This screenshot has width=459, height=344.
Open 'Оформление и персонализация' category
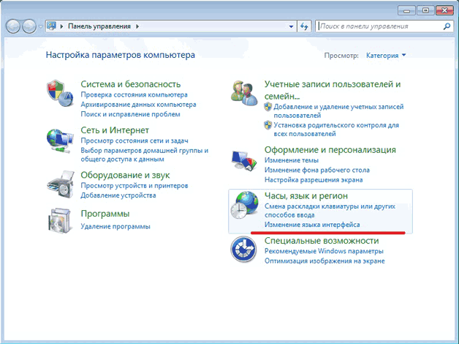(330, 150)
